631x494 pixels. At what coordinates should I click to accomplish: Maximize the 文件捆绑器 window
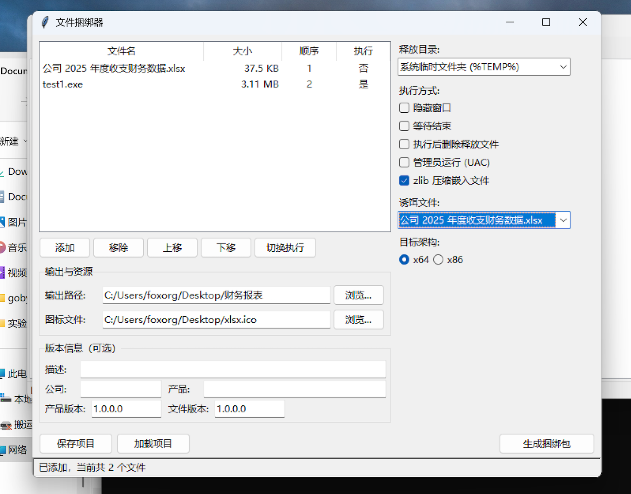(x=546, y=22)
